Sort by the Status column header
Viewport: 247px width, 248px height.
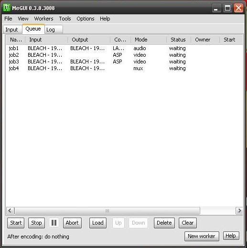(x=178, y=40)
